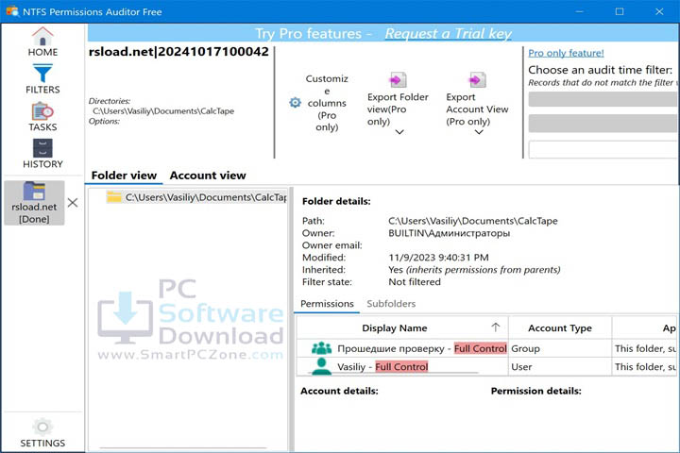Viewport: 680px width, 453px height.
Task: Select the rsload.net [Done] audit tab icon
Action: (34, 191)
